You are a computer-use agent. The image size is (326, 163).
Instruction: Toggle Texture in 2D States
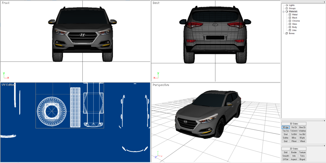(x=302, y=152)
